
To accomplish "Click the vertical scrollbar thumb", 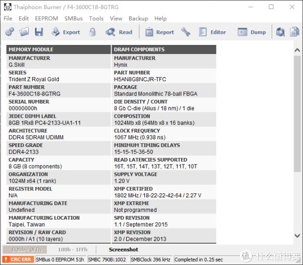I will [x=297, y=114].
